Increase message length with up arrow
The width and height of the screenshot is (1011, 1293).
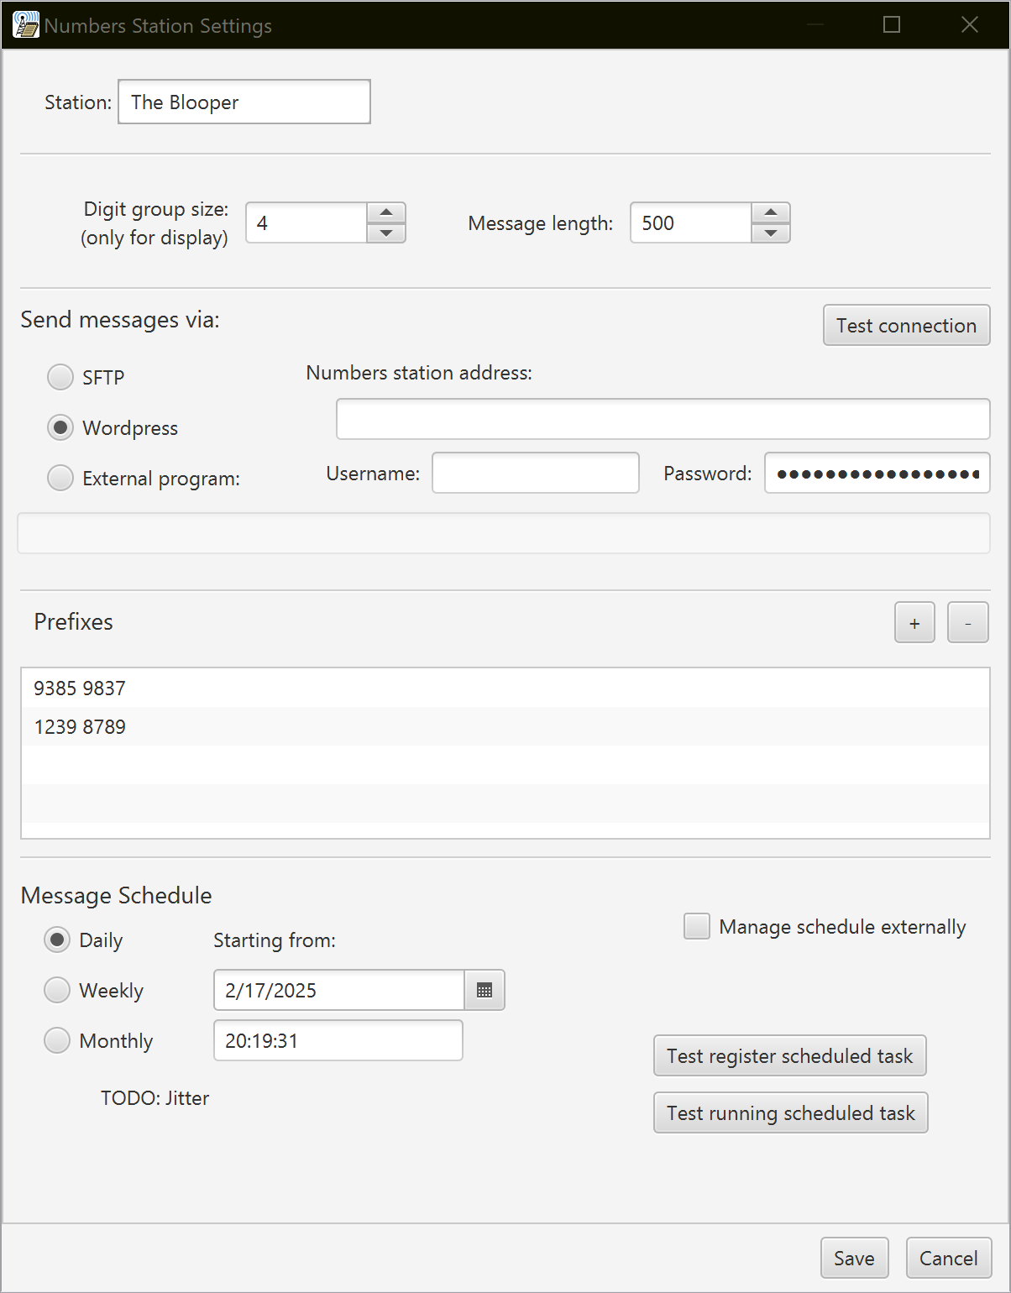coord(771,212)
